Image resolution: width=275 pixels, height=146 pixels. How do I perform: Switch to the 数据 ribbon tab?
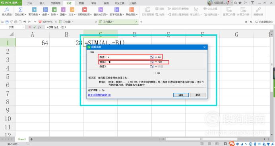coord(81,3)
